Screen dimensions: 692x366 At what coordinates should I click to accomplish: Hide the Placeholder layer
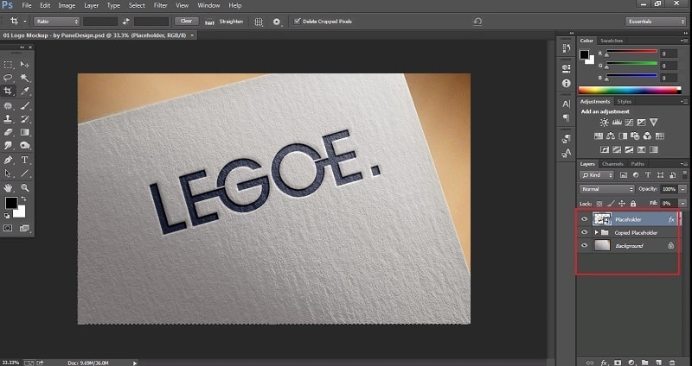[x=585, y=219]
